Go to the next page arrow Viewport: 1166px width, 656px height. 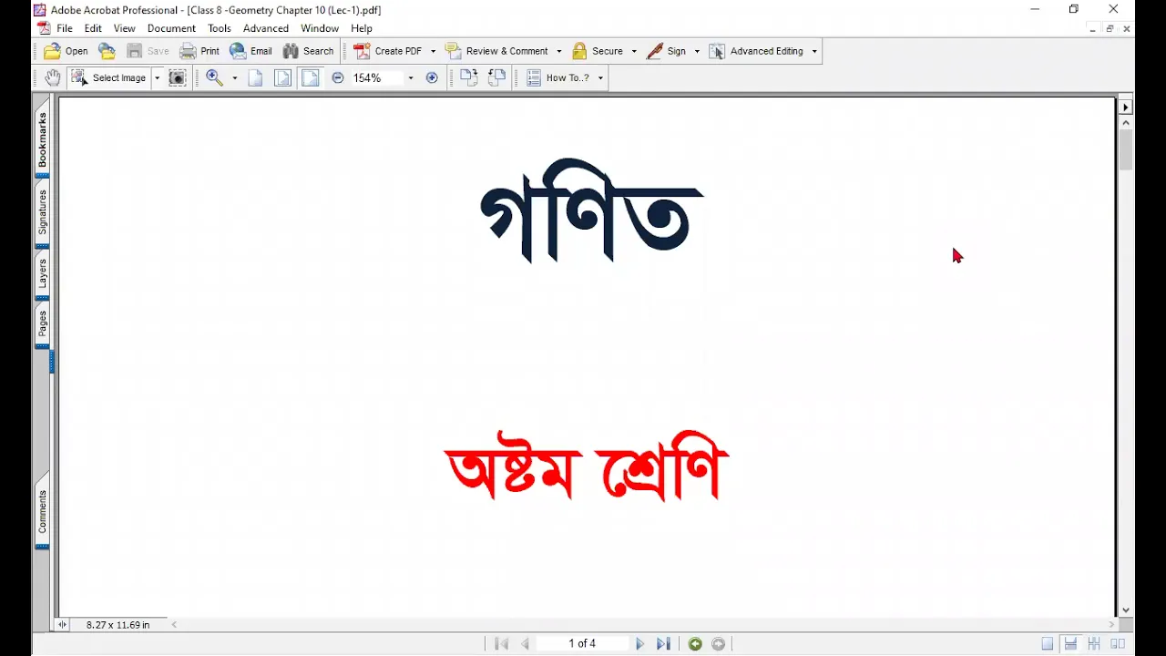(x=639, y=643)
